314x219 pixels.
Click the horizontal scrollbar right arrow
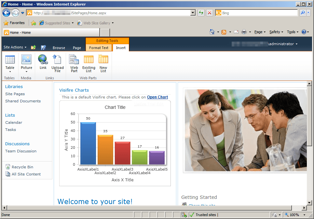coord(304,208)
